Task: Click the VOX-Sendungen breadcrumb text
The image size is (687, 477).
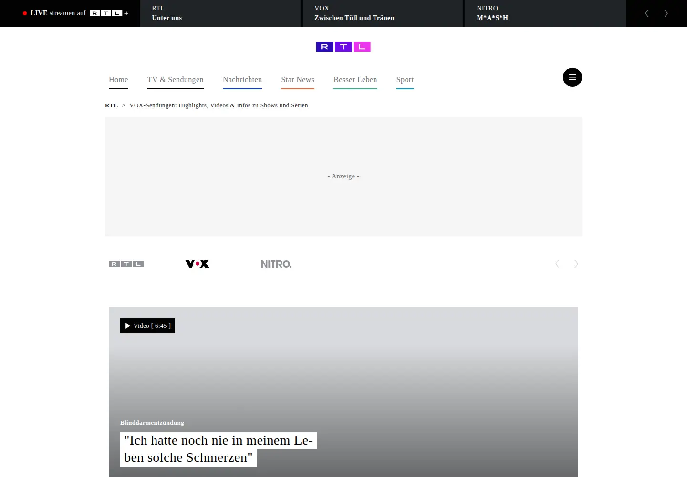Action: point(219,105)
